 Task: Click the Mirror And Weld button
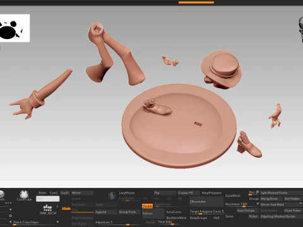coord(280,204)
